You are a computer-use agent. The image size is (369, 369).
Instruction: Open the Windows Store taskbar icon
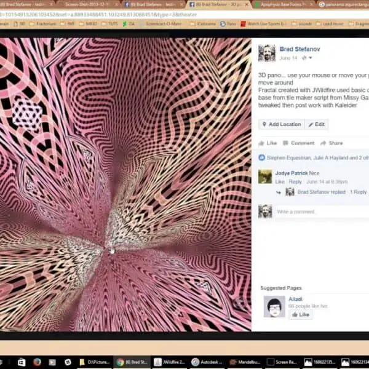(22, 362)
